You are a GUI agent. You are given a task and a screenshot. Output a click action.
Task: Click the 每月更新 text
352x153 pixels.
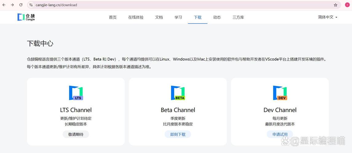tap(280, 118)
